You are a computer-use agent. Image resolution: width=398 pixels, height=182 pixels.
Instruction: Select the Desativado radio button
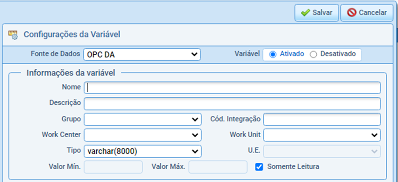(x=313, y=55)
